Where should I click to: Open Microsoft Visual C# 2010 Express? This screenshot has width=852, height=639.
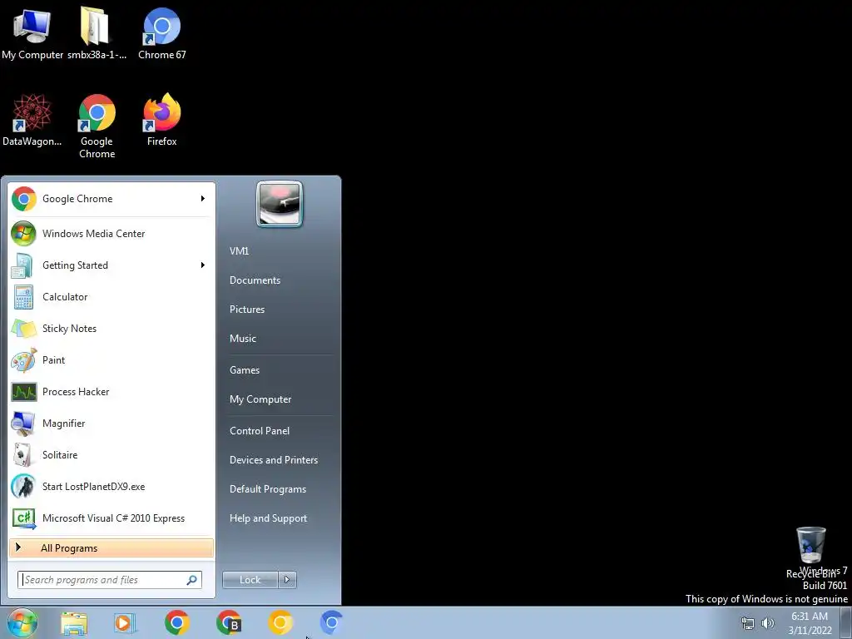[111, 518]
